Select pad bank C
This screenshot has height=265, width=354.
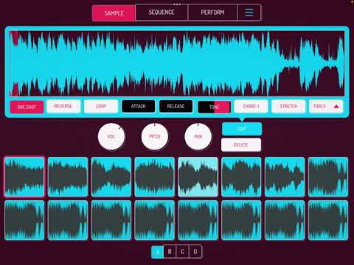(182, 252)
